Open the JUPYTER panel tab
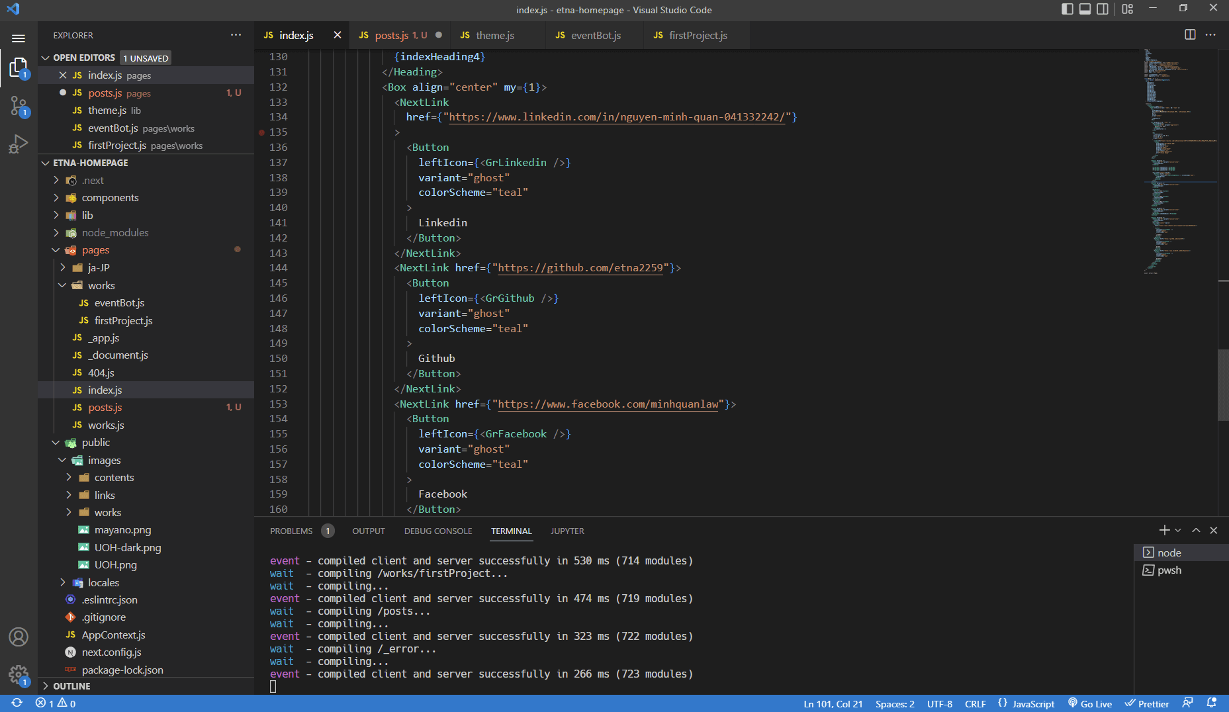 click(x=567, y=531)
